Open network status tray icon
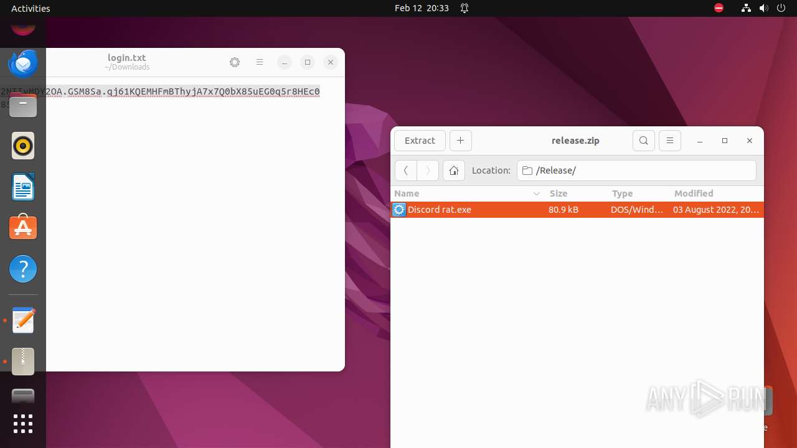This screenshot has width=797, height=448. coord(746,8)
